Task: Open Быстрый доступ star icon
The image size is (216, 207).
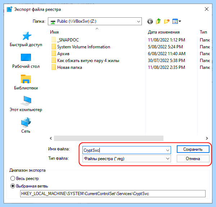Action: click(x=26, y=36)
